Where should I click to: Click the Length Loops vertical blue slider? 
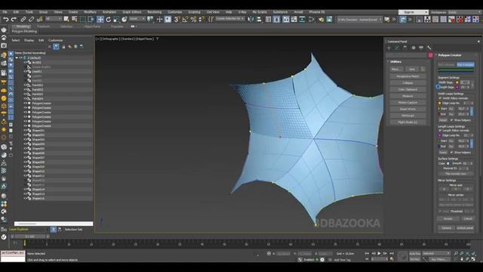[472, 144]
